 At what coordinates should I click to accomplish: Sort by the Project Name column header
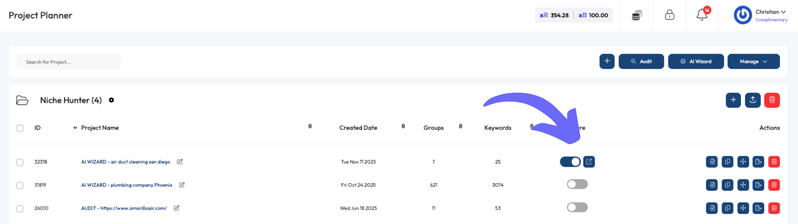click(x=100, y=128)
